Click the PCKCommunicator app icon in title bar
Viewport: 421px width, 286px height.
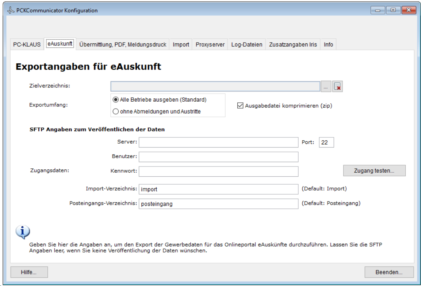(11, 10)
